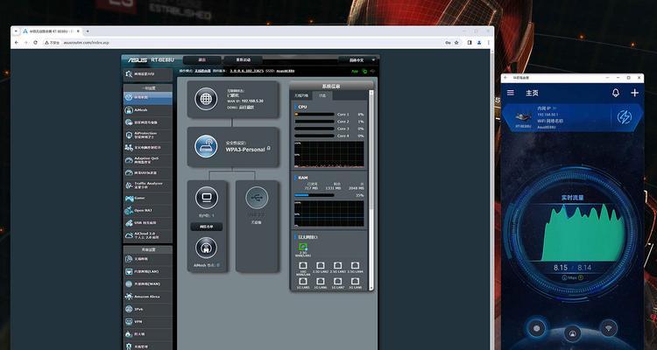Click the reboot button in the router header
This screenshot has height=350, width=657.
pyautogui.click(x=243, y=59)
